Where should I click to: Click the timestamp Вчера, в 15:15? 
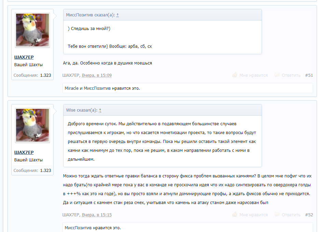click(97, 215)
